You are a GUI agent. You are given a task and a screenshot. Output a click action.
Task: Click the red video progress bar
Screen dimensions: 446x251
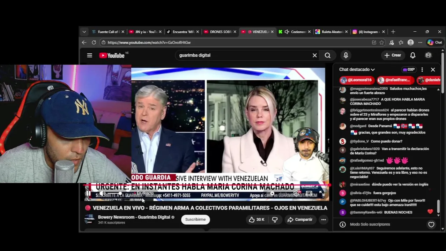click(x=207, y=185)
